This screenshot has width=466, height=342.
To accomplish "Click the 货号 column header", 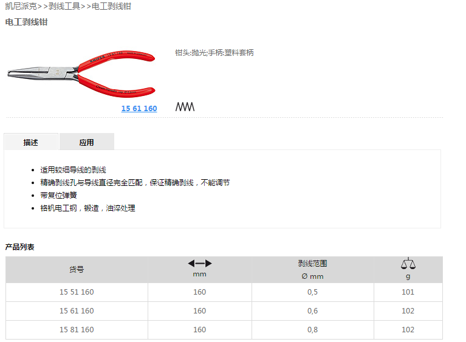I will pyautogui.click(x=77, y=270).
